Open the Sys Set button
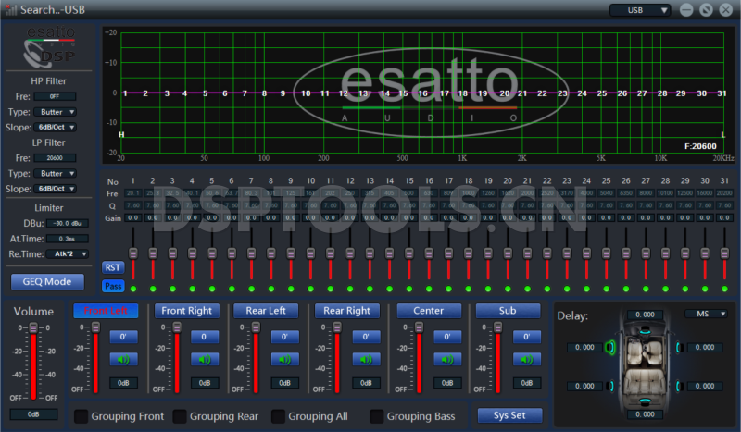Screen dimensions: 741x432 (x=509, y=415)
